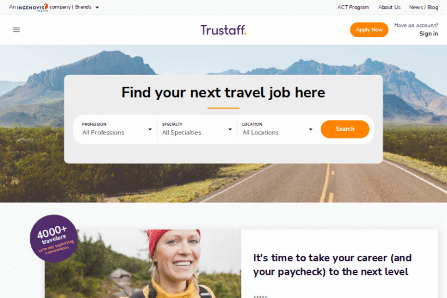Open the All Specialties dropdown
Screen dimensions: 447x298
(x=197, y=129)
